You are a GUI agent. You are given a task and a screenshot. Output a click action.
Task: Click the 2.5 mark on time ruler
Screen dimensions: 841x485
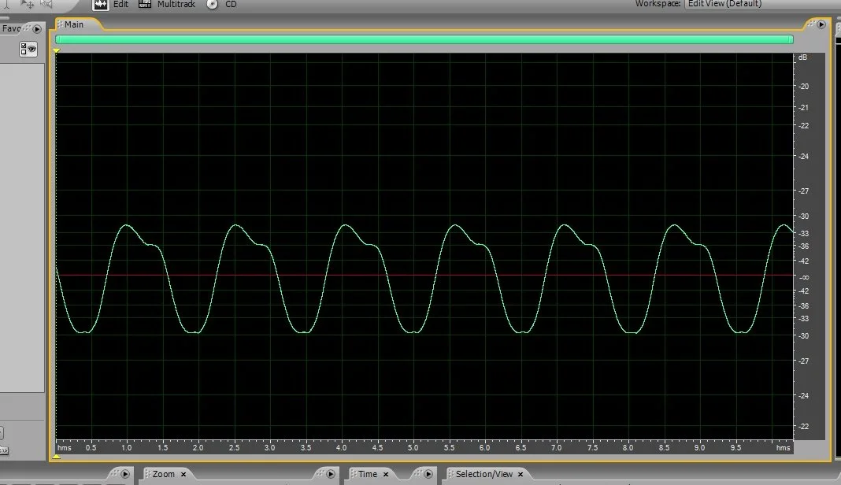click(235, 447)
